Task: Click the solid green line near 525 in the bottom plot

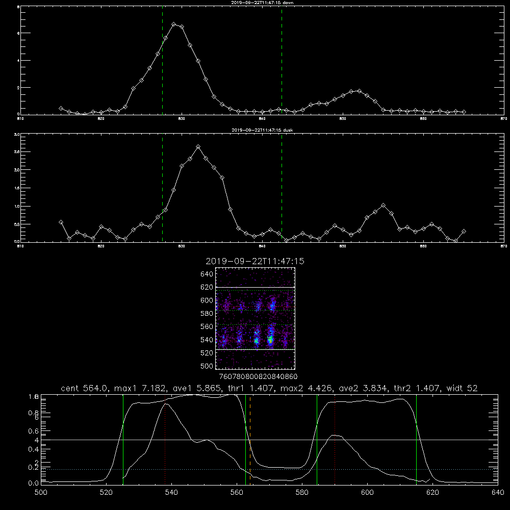Action: coord(123,439)
